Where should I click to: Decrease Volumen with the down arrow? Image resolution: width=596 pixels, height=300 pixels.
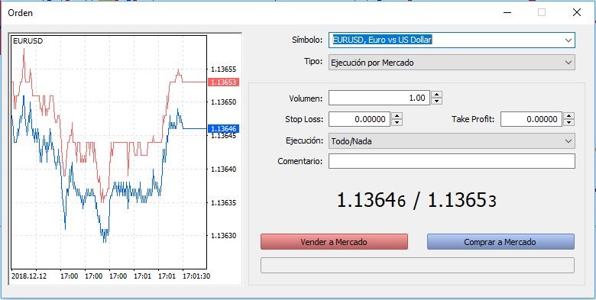(437, 102)
